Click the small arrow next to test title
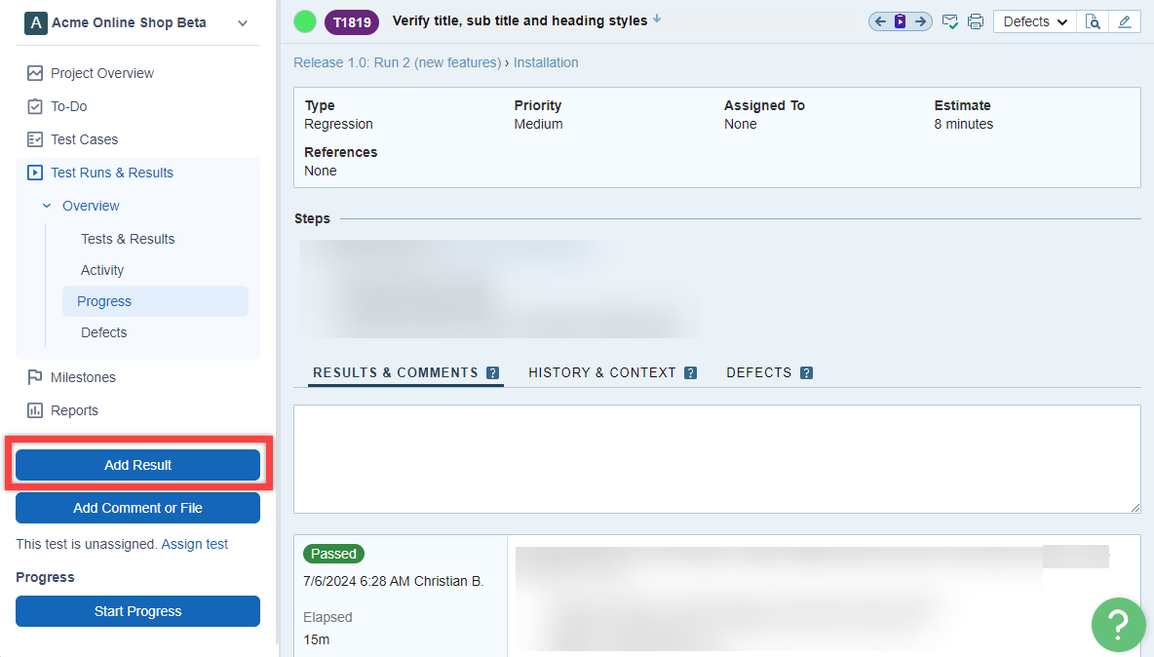Image resolution: width=1154 pixels, height=657 pixels. [x=657, y=19]
